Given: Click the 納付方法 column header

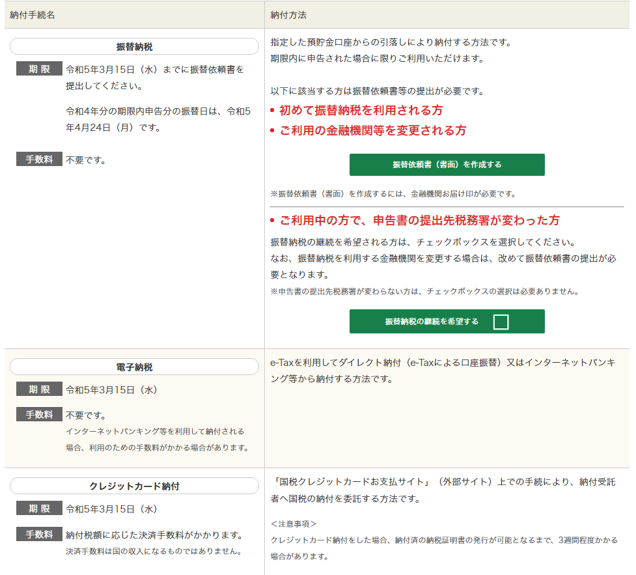Looking at the screenshot, I should point(288,14).
